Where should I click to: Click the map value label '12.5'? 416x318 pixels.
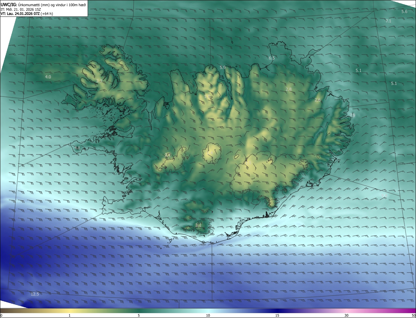coord(35,294)
